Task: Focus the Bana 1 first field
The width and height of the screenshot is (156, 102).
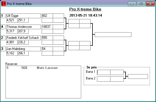Action: 104,72
